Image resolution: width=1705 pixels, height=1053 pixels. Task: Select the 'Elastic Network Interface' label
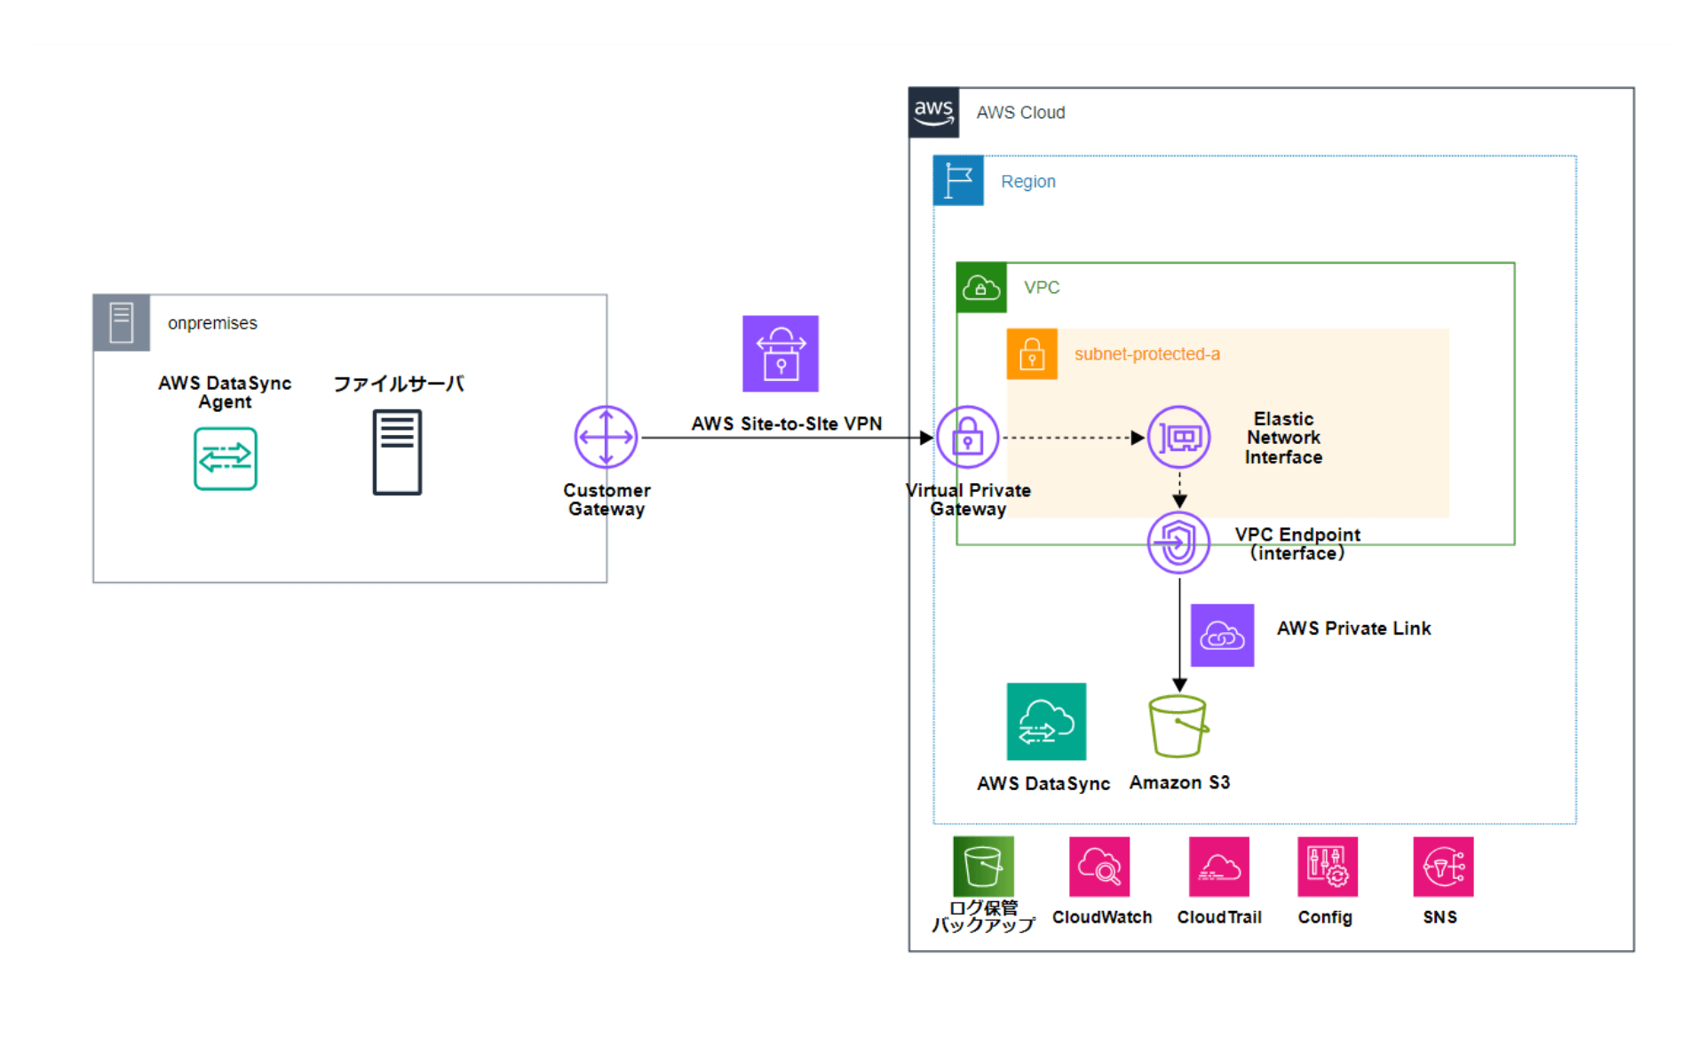(x=1283, y=438)
